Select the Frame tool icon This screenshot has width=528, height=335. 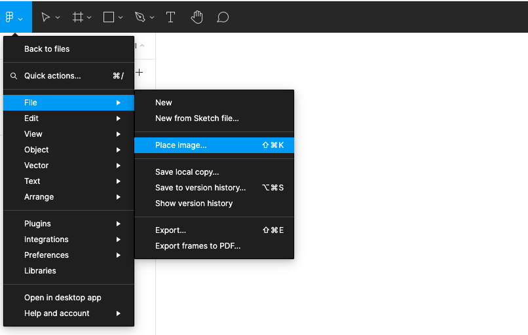77,18
